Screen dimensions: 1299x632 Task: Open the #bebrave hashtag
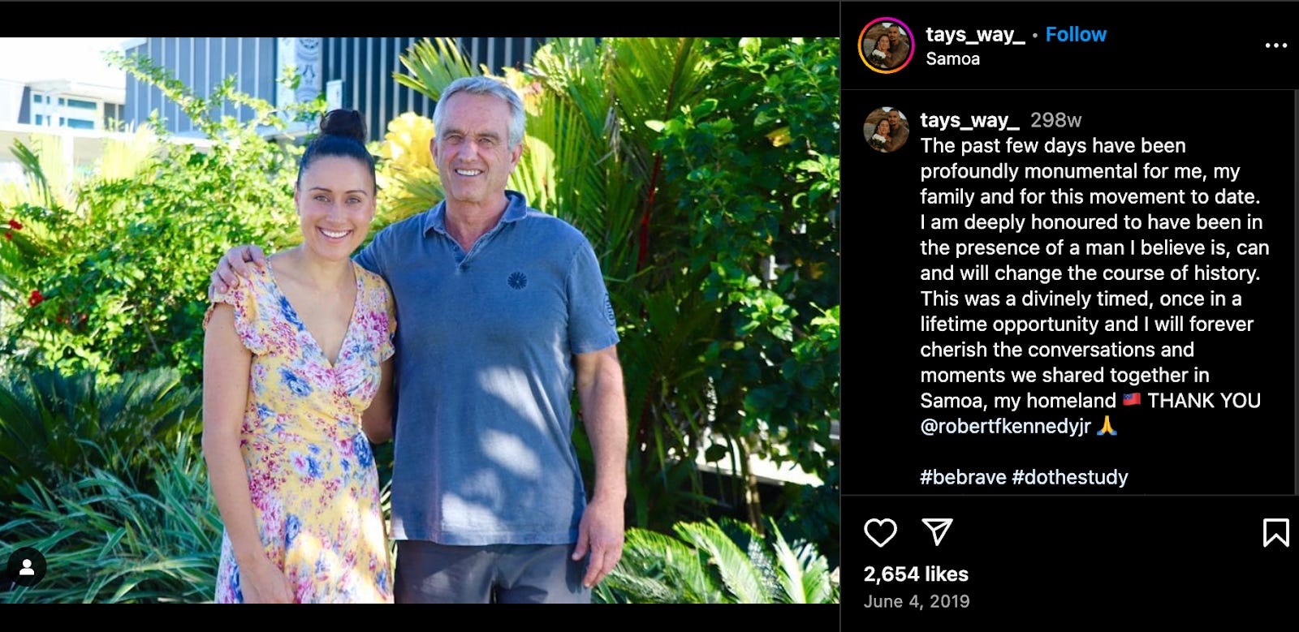click(x=963, y=477)
